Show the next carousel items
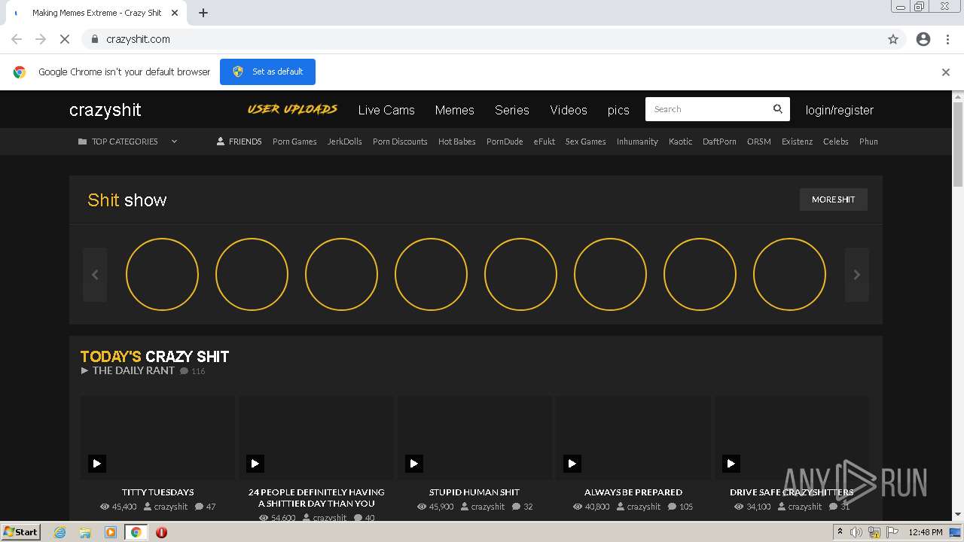The image size is (964, 542). point(856,275)
